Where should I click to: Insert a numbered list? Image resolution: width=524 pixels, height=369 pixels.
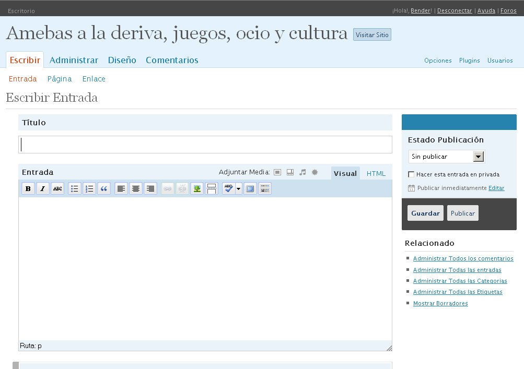[89, 189]
